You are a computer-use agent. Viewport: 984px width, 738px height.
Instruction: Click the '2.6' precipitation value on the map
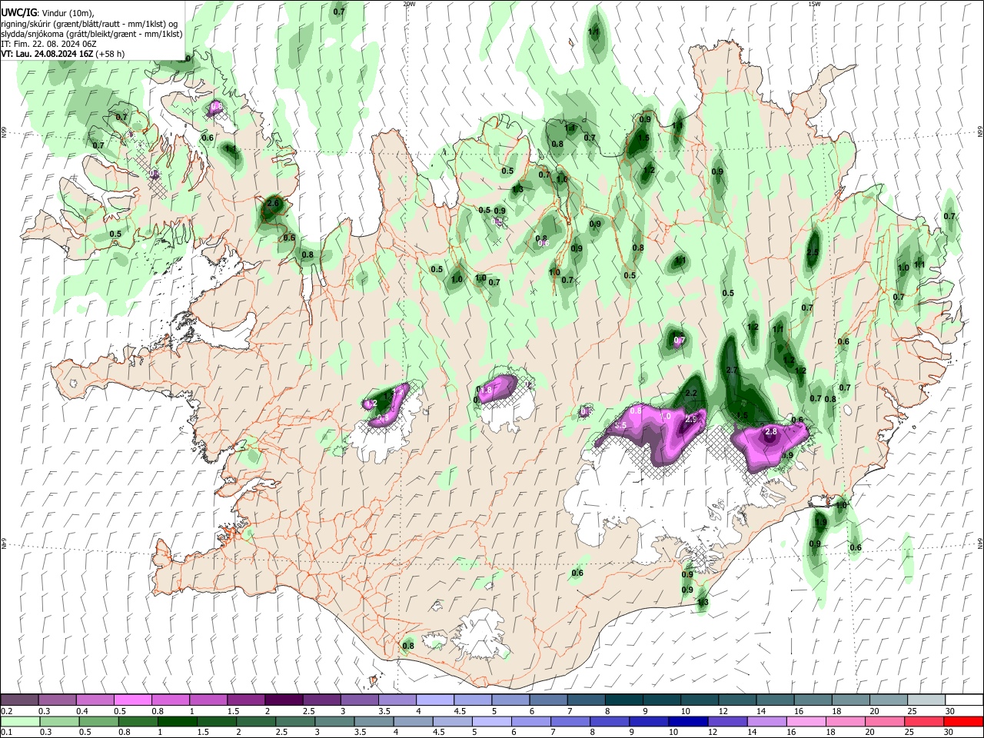coord(272,204)
